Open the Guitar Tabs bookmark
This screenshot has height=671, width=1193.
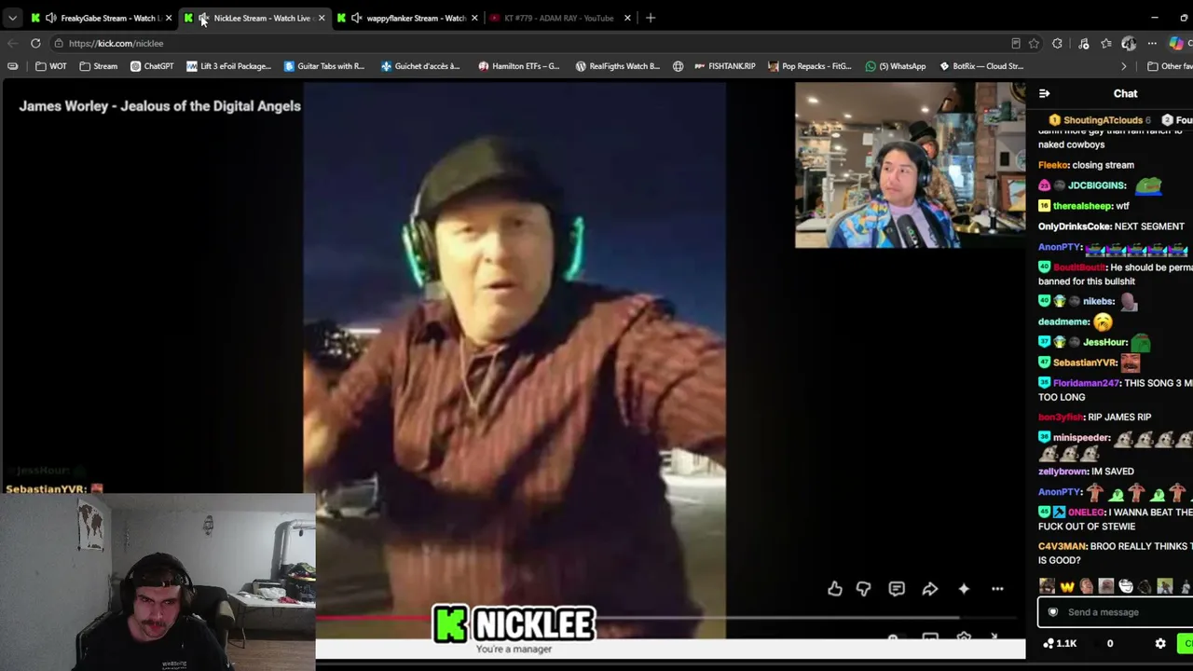(x=324, y=66)
